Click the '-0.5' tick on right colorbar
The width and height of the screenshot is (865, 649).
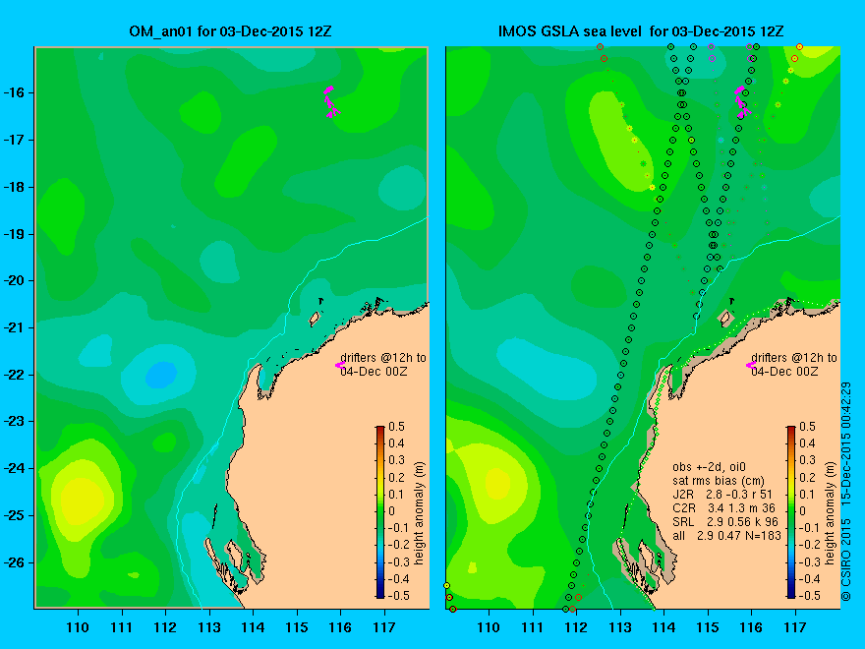pyautogui.click(x=810, y=596)
